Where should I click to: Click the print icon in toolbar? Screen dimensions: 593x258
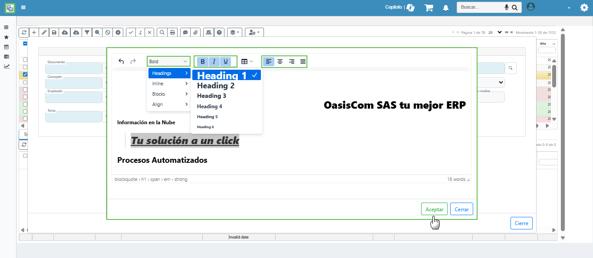(173, 32)
